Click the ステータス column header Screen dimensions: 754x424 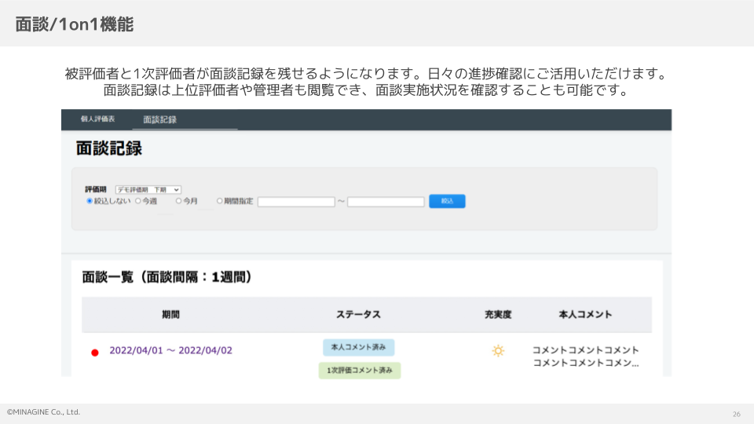[358, 314]
